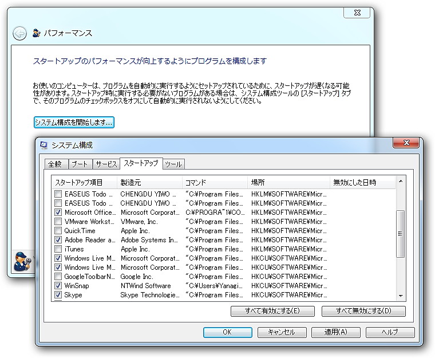Click the startup list scroll up arrow
This screenshot has height=358, width=435.
point(400,182)
